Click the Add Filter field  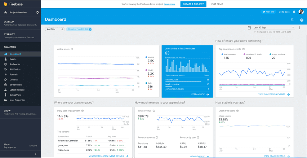click(55, 29)
